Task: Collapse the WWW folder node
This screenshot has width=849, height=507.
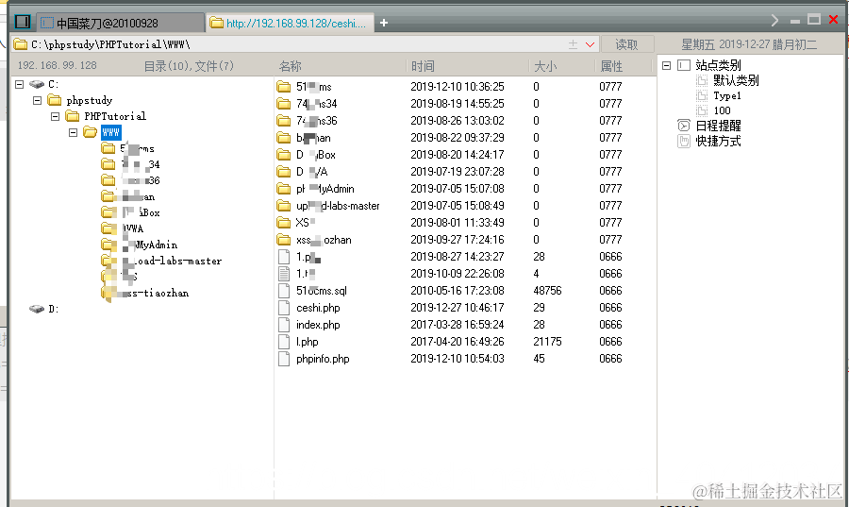Action: coord(73,133)
